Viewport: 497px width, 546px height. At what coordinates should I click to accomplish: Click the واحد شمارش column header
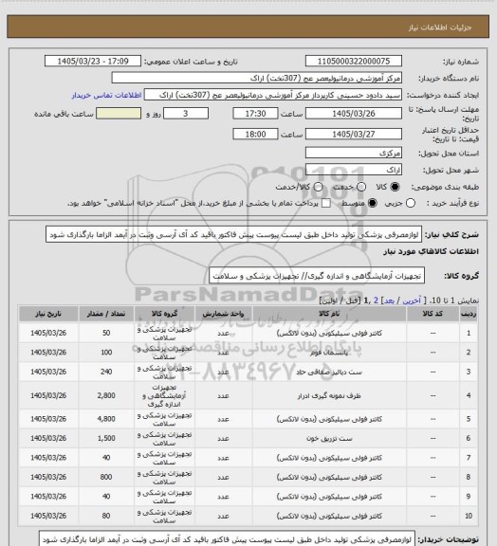(x=223, y=314)
